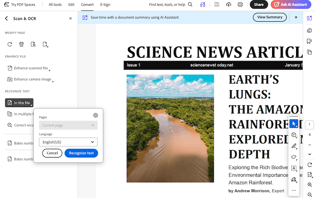Click the print icon in top toolbar

coord(240,5)
